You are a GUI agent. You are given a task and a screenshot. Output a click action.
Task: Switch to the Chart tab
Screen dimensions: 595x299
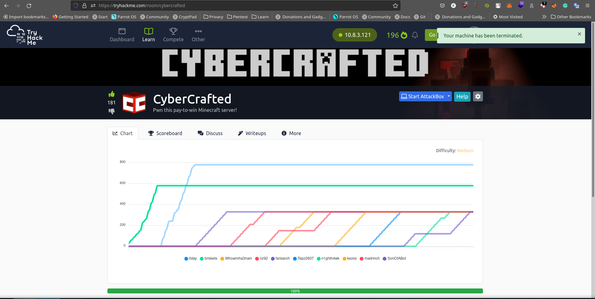pyautogui.click(x=123, y=133)
